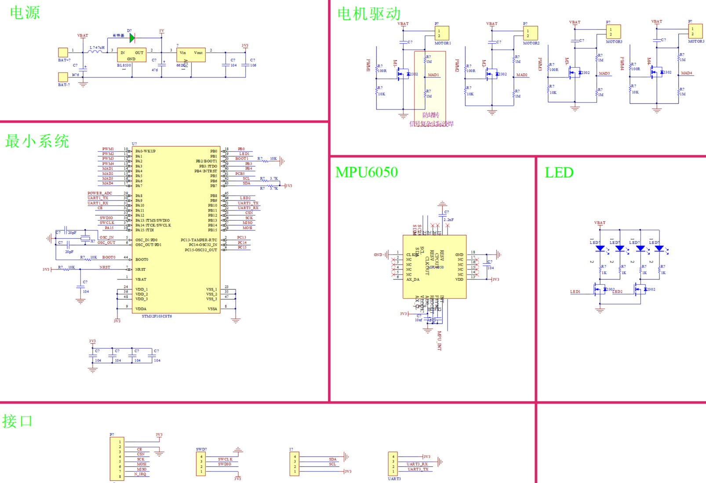
Task: Select the 47uH inductor symbol
Action: click(x=95, y=51)
